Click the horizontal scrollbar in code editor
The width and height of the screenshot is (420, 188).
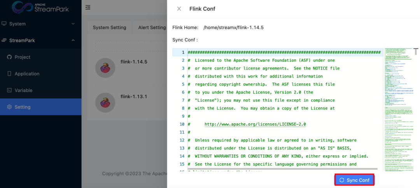(x=282, y=169)
